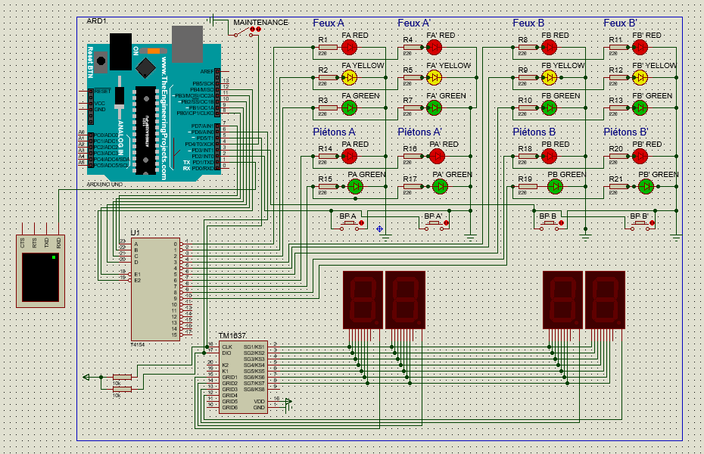This screenshot has height=454, width=704.
Task: Select the power terminal arrow near the 10k resistors
Action: point(86,378)
